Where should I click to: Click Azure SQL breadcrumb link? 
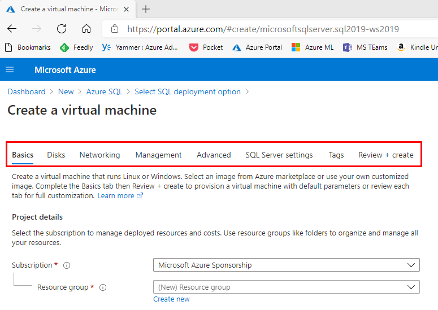104,92
